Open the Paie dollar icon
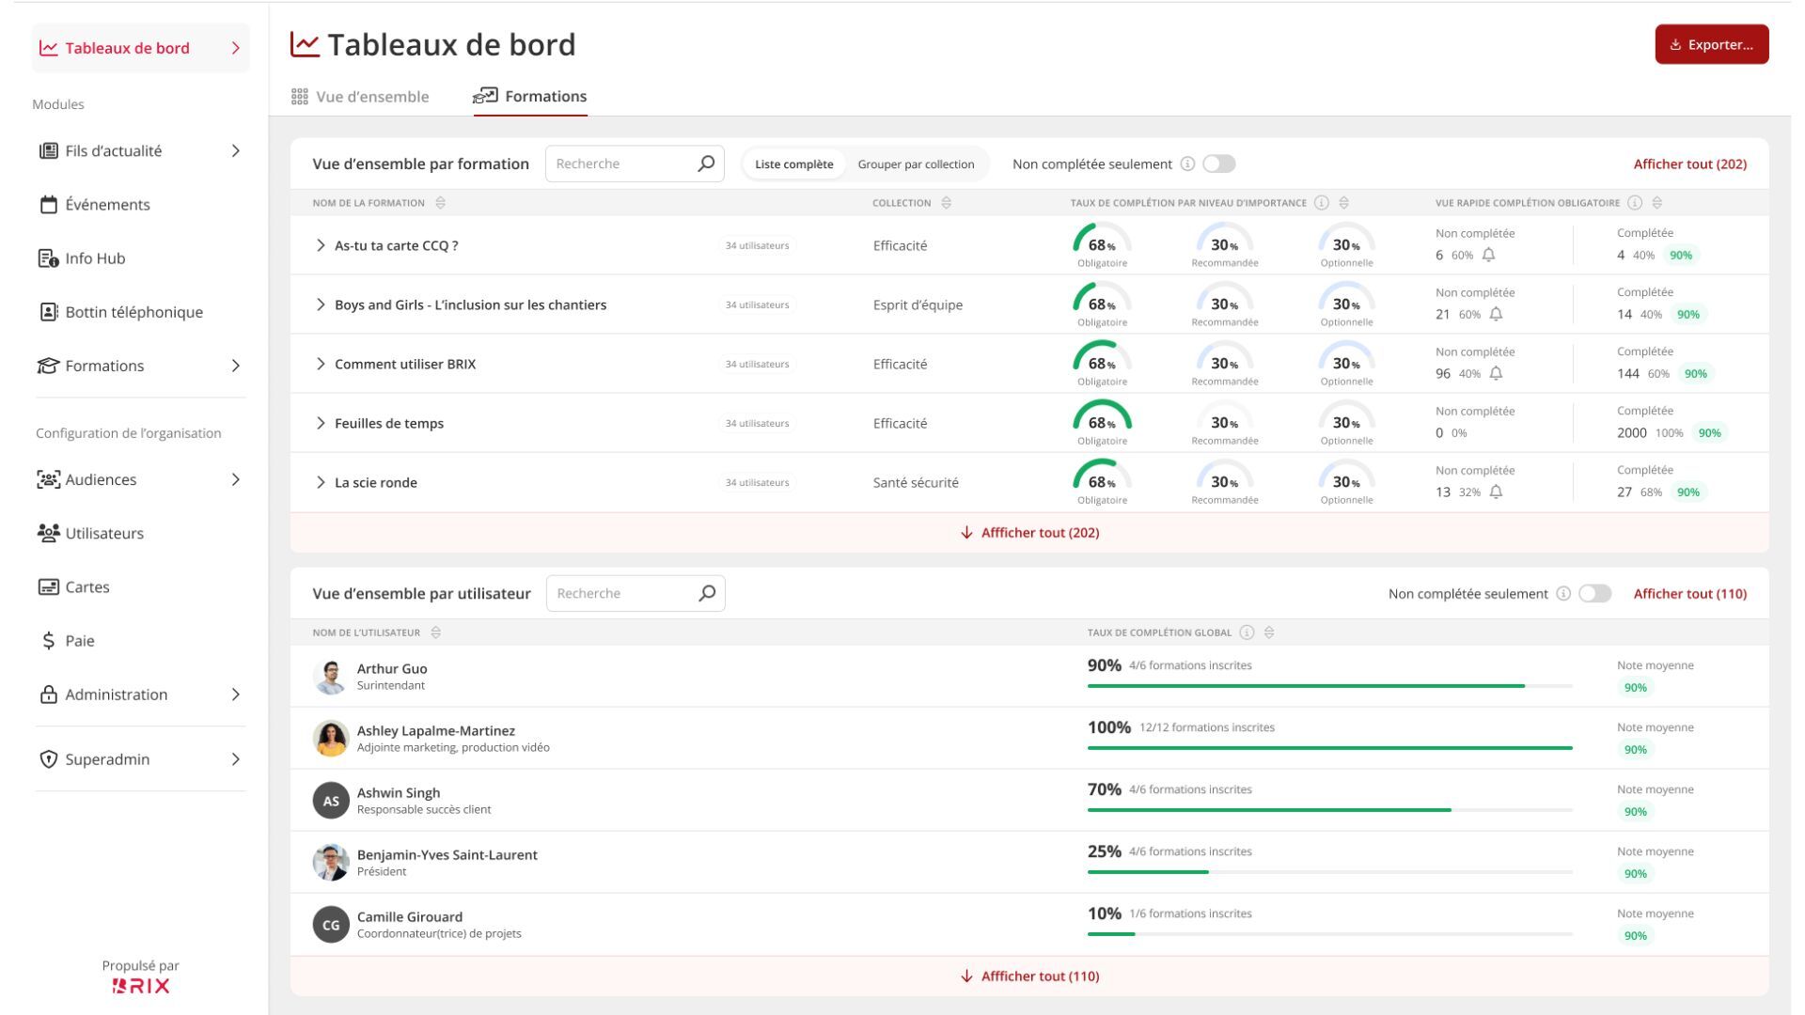 pyautogui.click(x=49, y=641)
